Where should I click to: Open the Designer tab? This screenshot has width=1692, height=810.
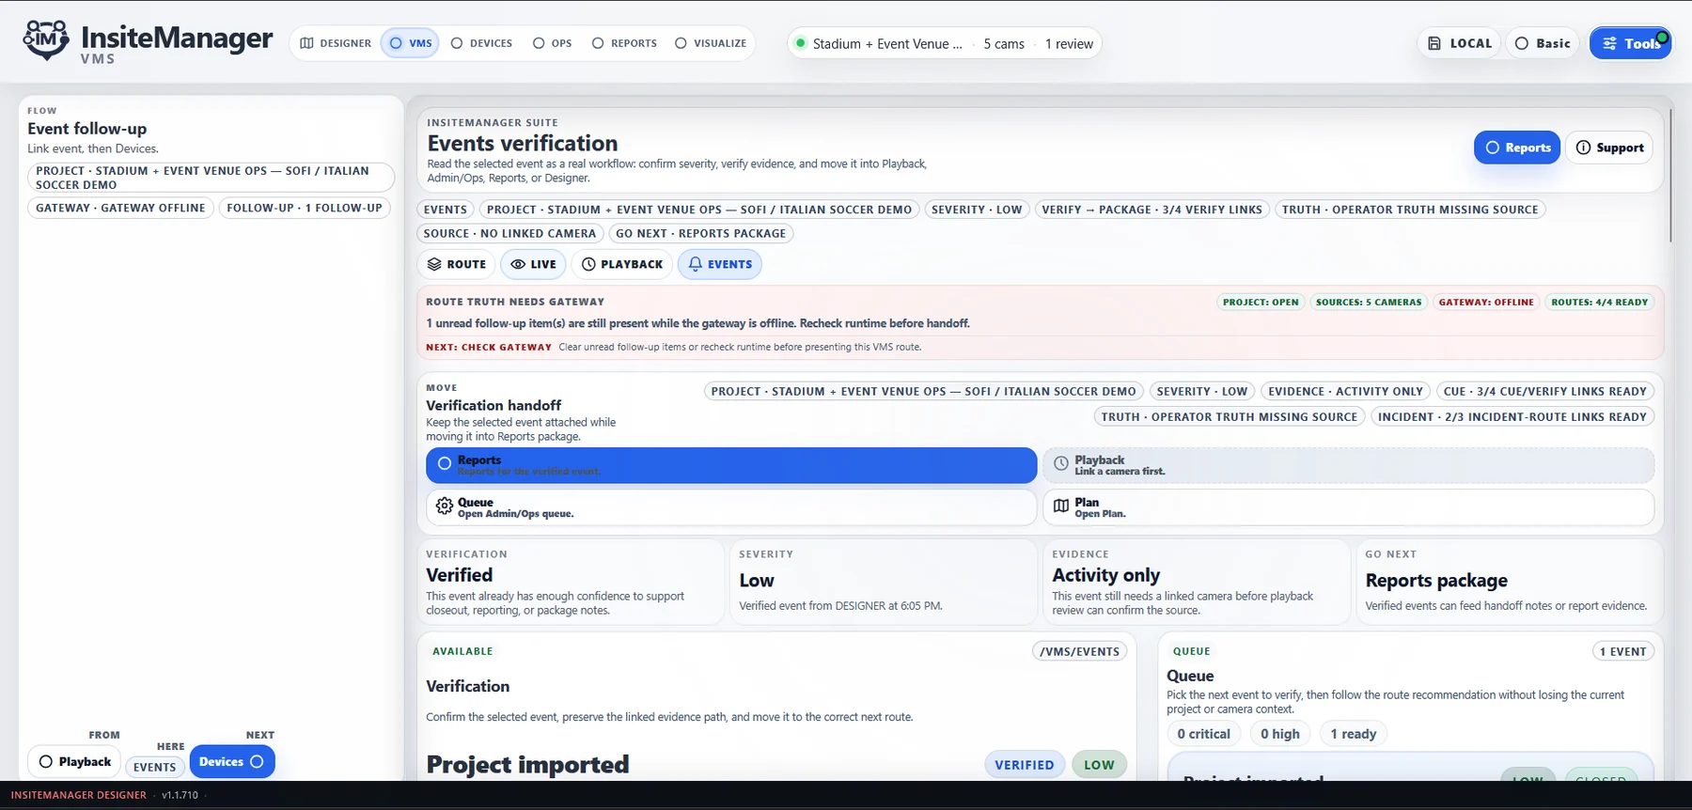coord(336,43)
